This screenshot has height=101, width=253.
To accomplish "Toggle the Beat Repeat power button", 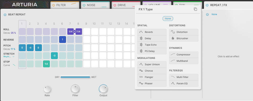I will (x=5, y=15).
